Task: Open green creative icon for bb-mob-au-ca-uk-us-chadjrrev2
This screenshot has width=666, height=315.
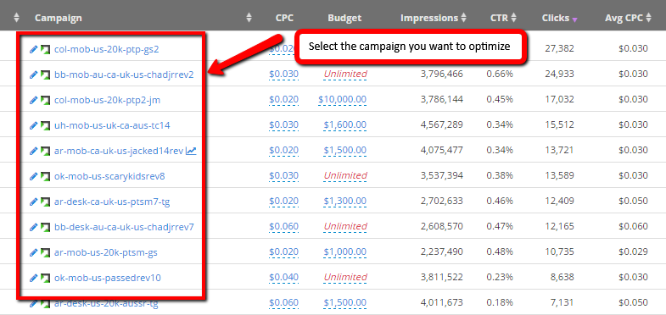Action: (46, 75)
